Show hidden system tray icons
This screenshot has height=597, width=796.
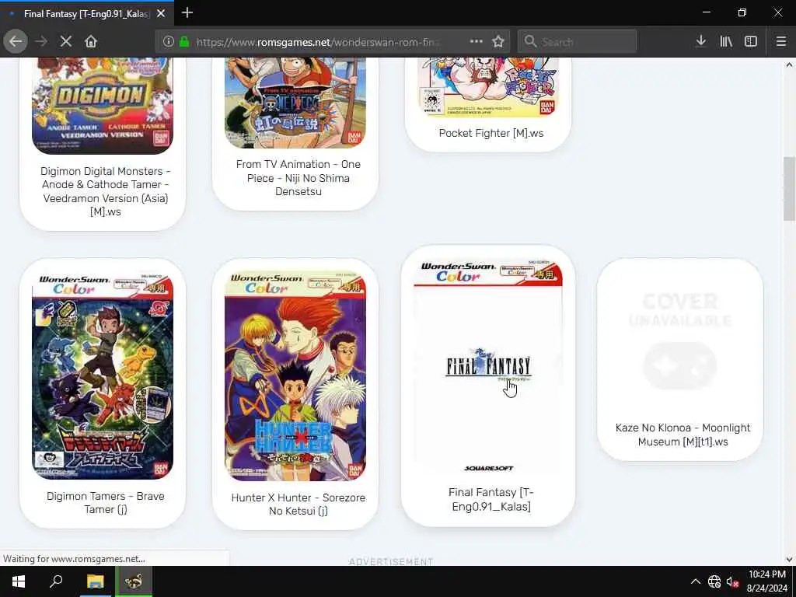click(x=696, y=581)
